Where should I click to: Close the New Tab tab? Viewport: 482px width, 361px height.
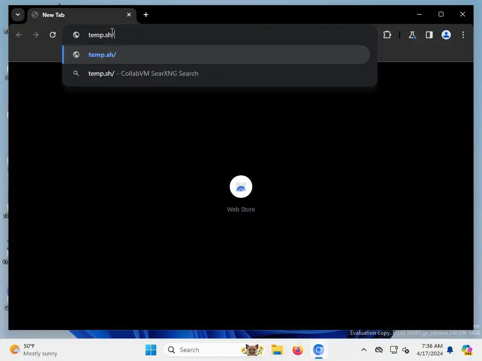(129, 15)
